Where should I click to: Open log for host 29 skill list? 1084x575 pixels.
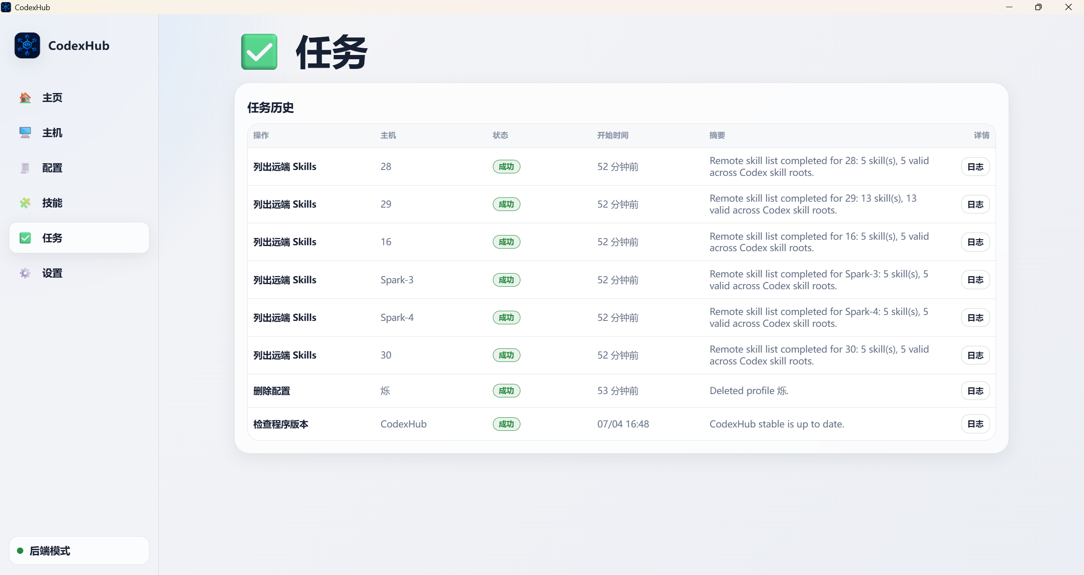click(x=975, y=204)
